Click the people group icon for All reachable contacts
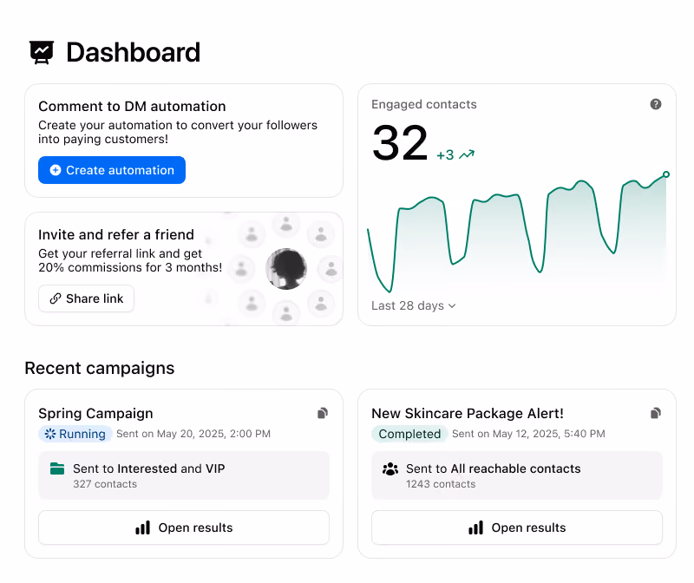This screenshot has height=583, width=694. pos(390,468)
